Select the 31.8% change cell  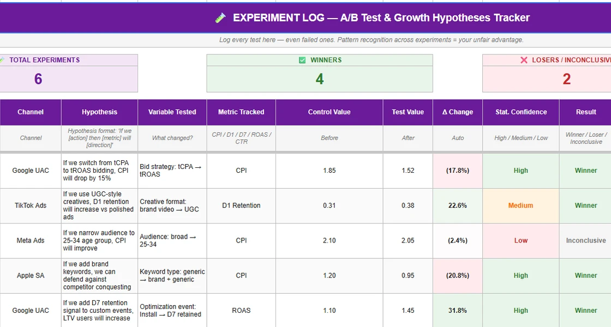pos(458,310)
